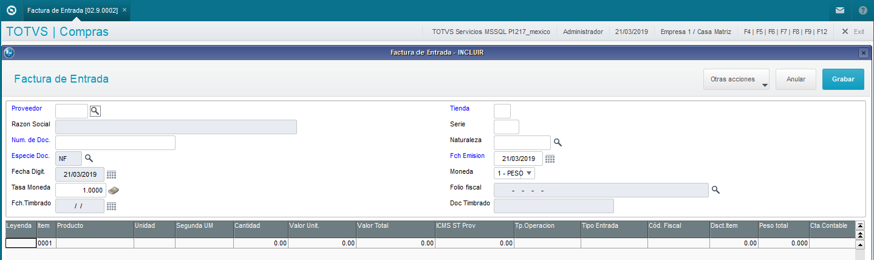The width and height of the screenshot is (874, 260).
Task: Click the function keys F4-F12 shortcut
Action: [x=785, y=32]
